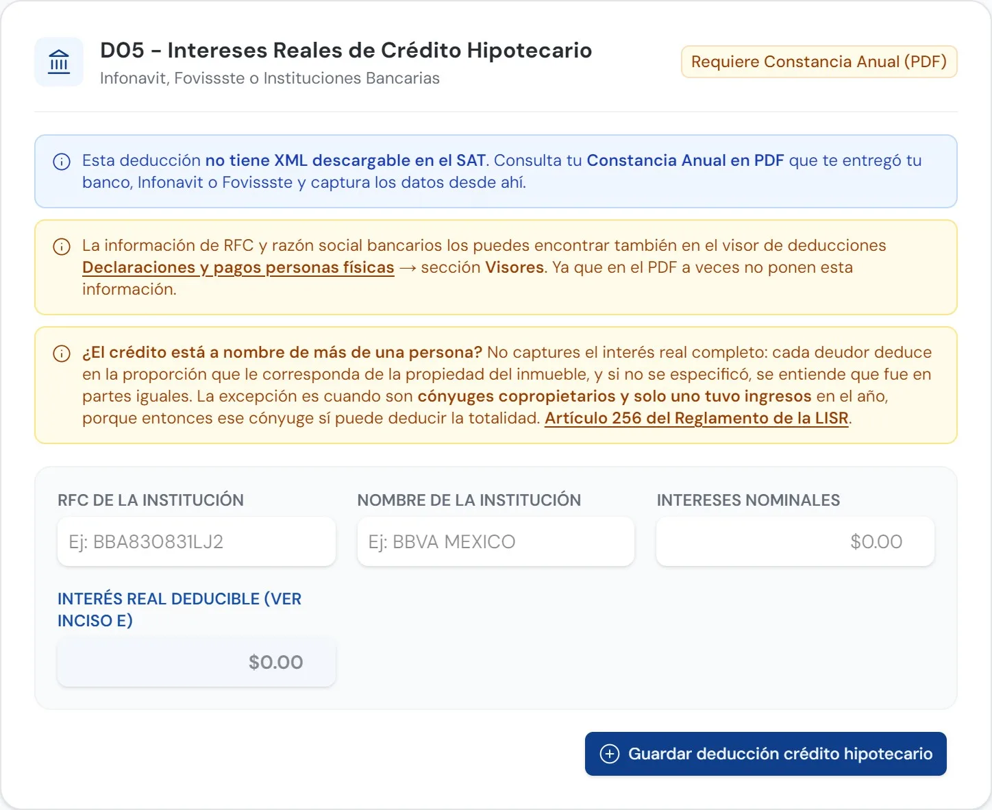Click the D05 - Intereses Reales de Crédito Hipotecario heading
The height and width of the screenshot is (810, 992).
click(x=346, y=50)
